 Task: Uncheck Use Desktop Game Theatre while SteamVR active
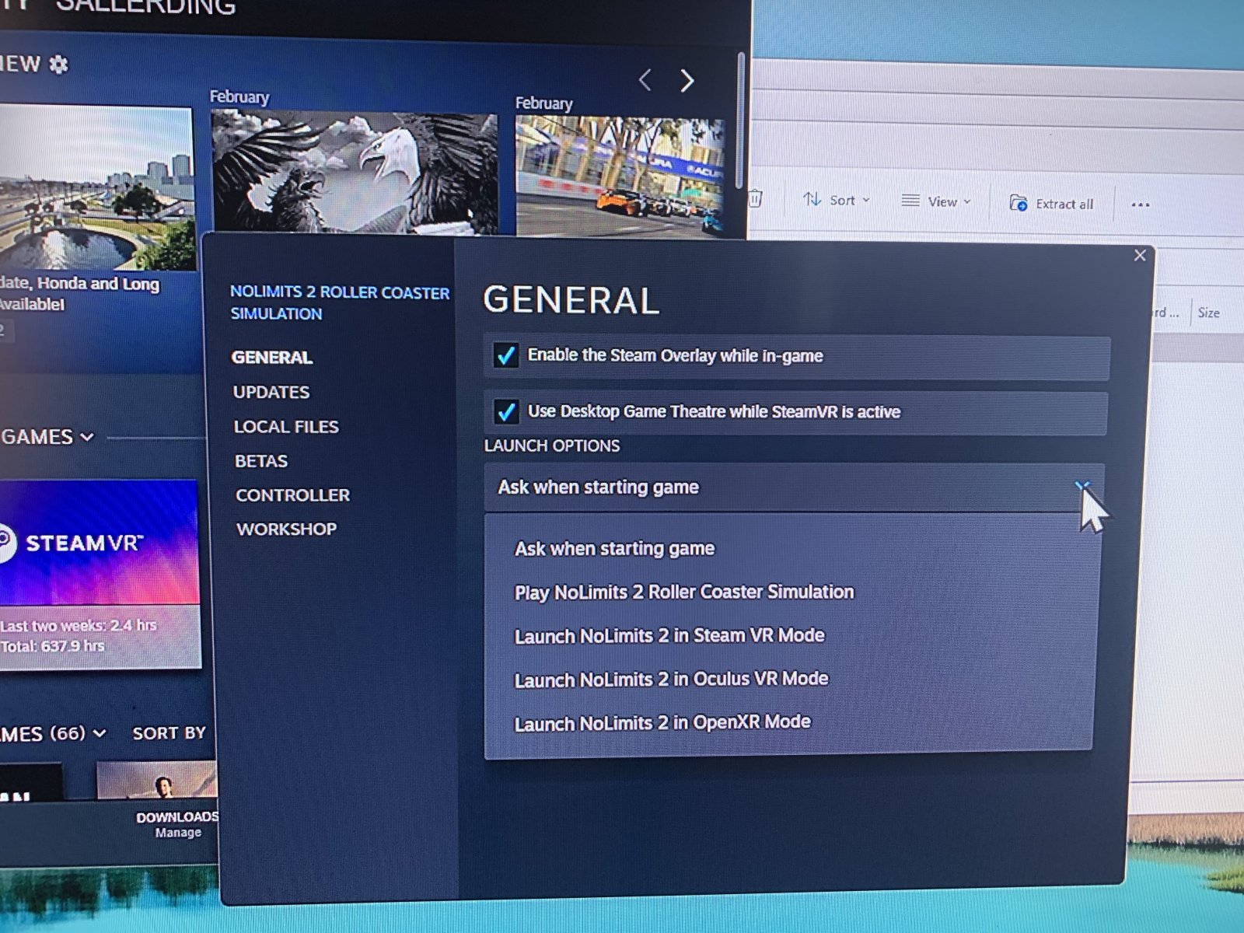coord(506,411)
